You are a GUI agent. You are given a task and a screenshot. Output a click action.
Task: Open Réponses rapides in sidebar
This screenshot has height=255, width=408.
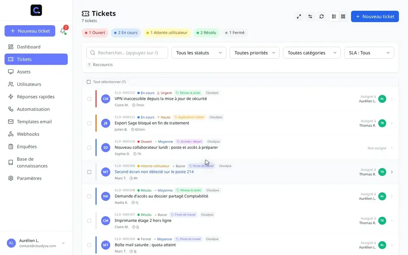click(x=36, y=97)
